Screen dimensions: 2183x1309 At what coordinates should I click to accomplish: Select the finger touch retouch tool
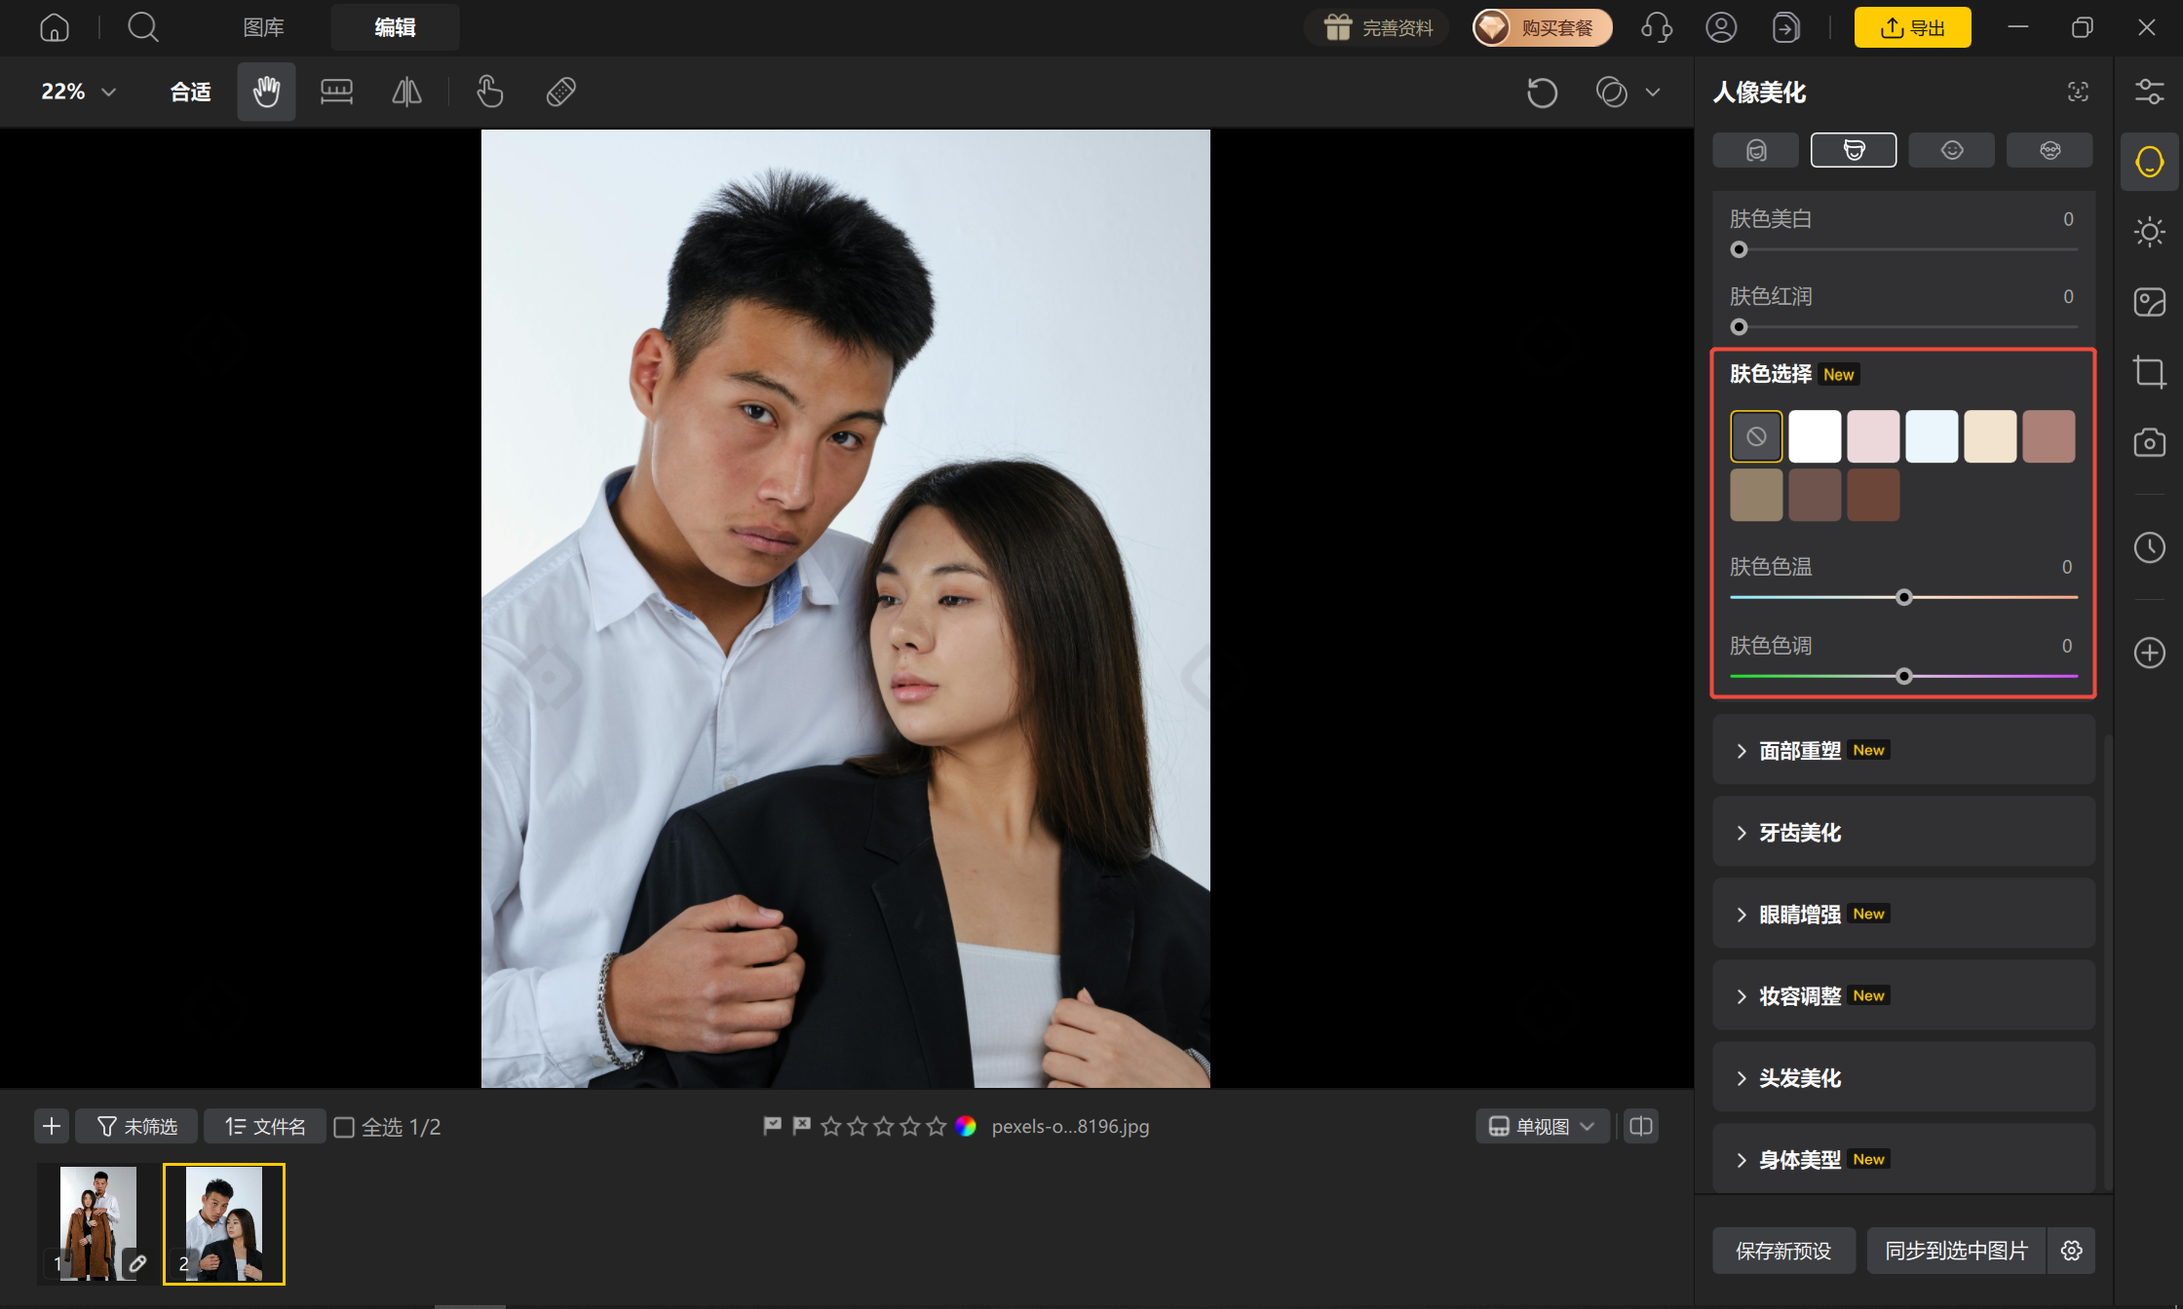pos(490,92)
